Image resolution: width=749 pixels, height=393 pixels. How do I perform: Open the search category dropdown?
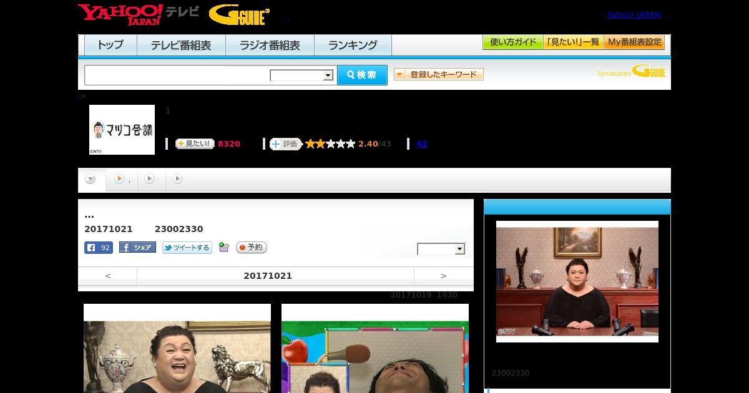302,75
